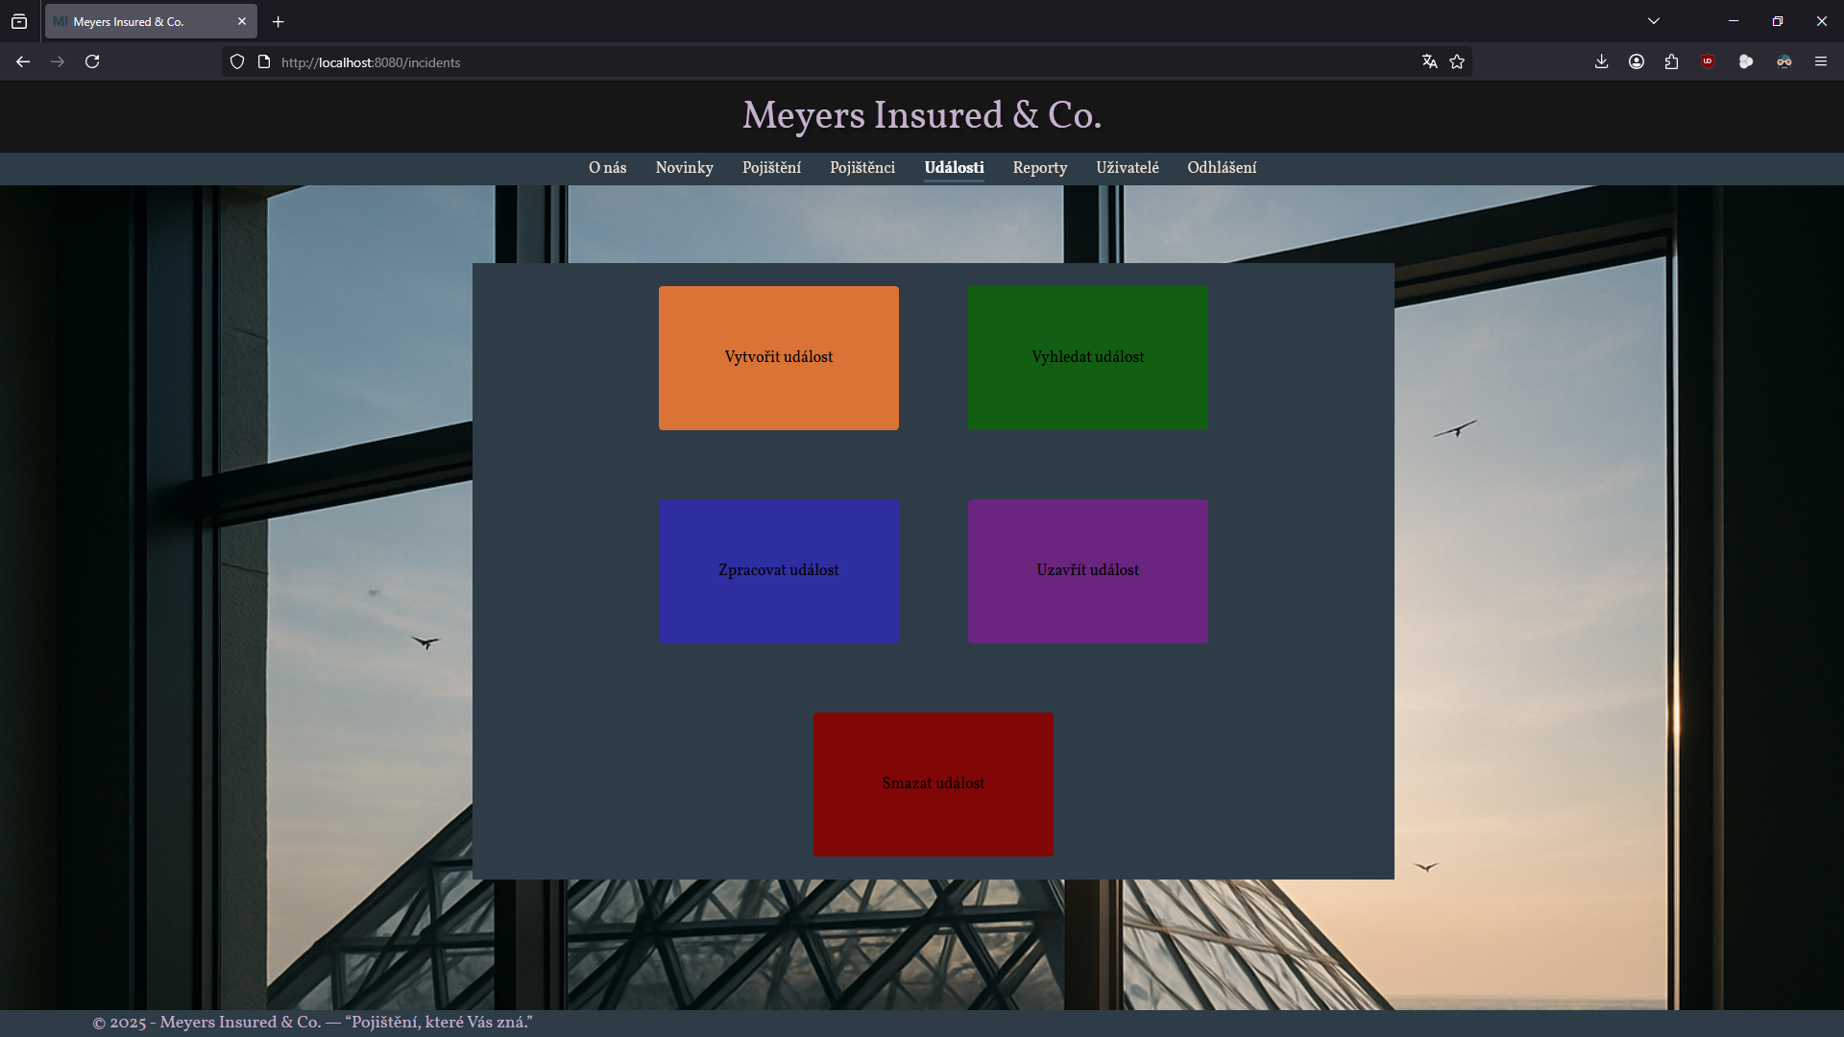Image resolution: width=1844 pixels, height=1037 pixels.
Task: Switch to the Pojištěnci page
Action: point(861,167)
